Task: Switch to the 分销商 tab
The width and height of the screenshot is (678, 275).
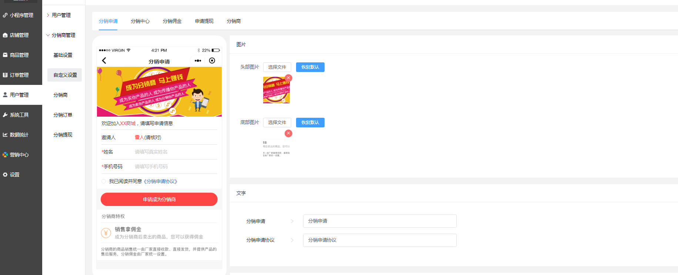Action: click(234, 21)
